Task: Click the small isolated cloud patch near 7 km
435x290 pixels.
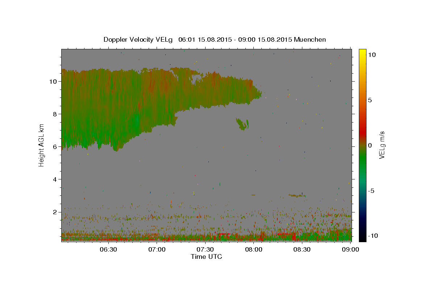Action: pyautogui.click(x=242, y=124)
